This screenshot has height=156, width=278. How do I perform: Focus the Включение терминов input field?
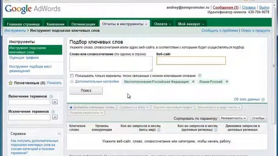[x=29, y=102]
